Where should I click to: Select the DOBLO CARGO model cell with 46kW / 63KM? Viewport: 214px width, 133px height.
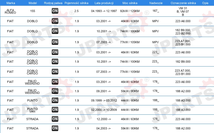coord(32,53)
